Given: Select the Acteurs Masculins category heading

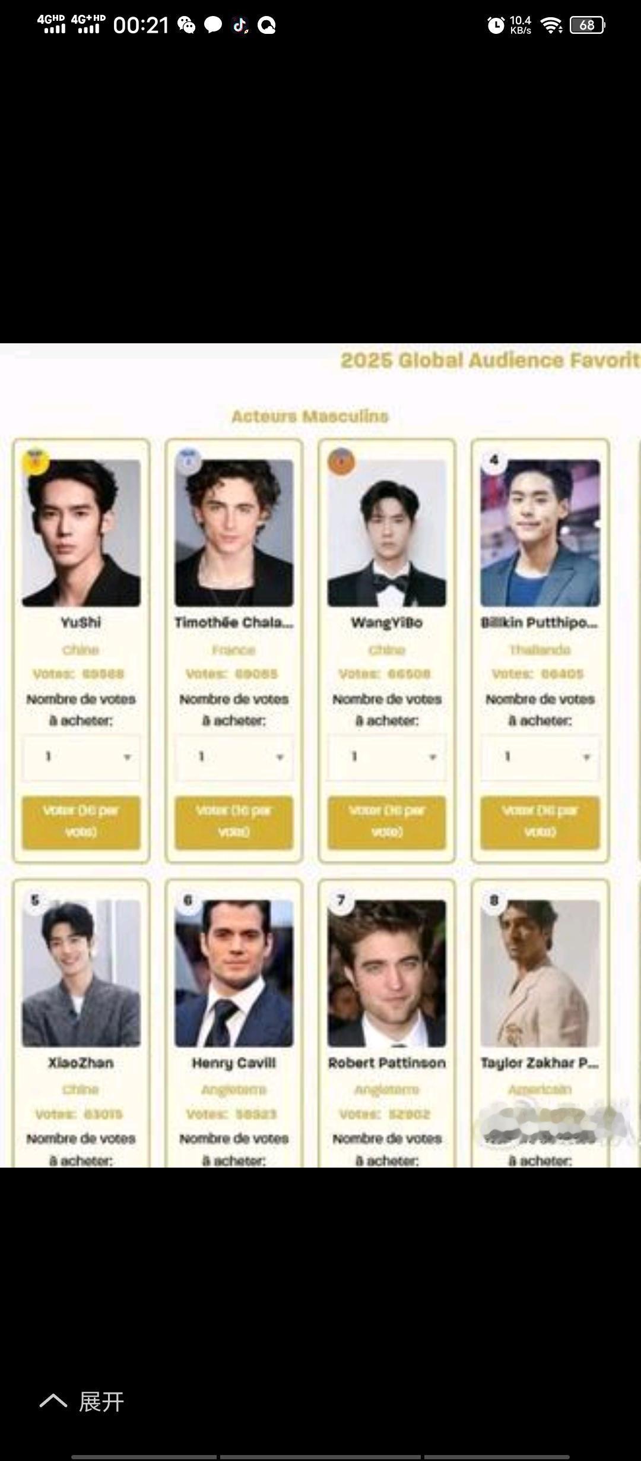Looking at the screenshot, I should 310,416.
